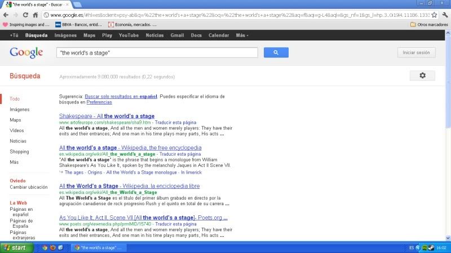Open Calendar in the black bar
Image resolution: width=451 pixels, height=253 pixels.
pos(219,35)
